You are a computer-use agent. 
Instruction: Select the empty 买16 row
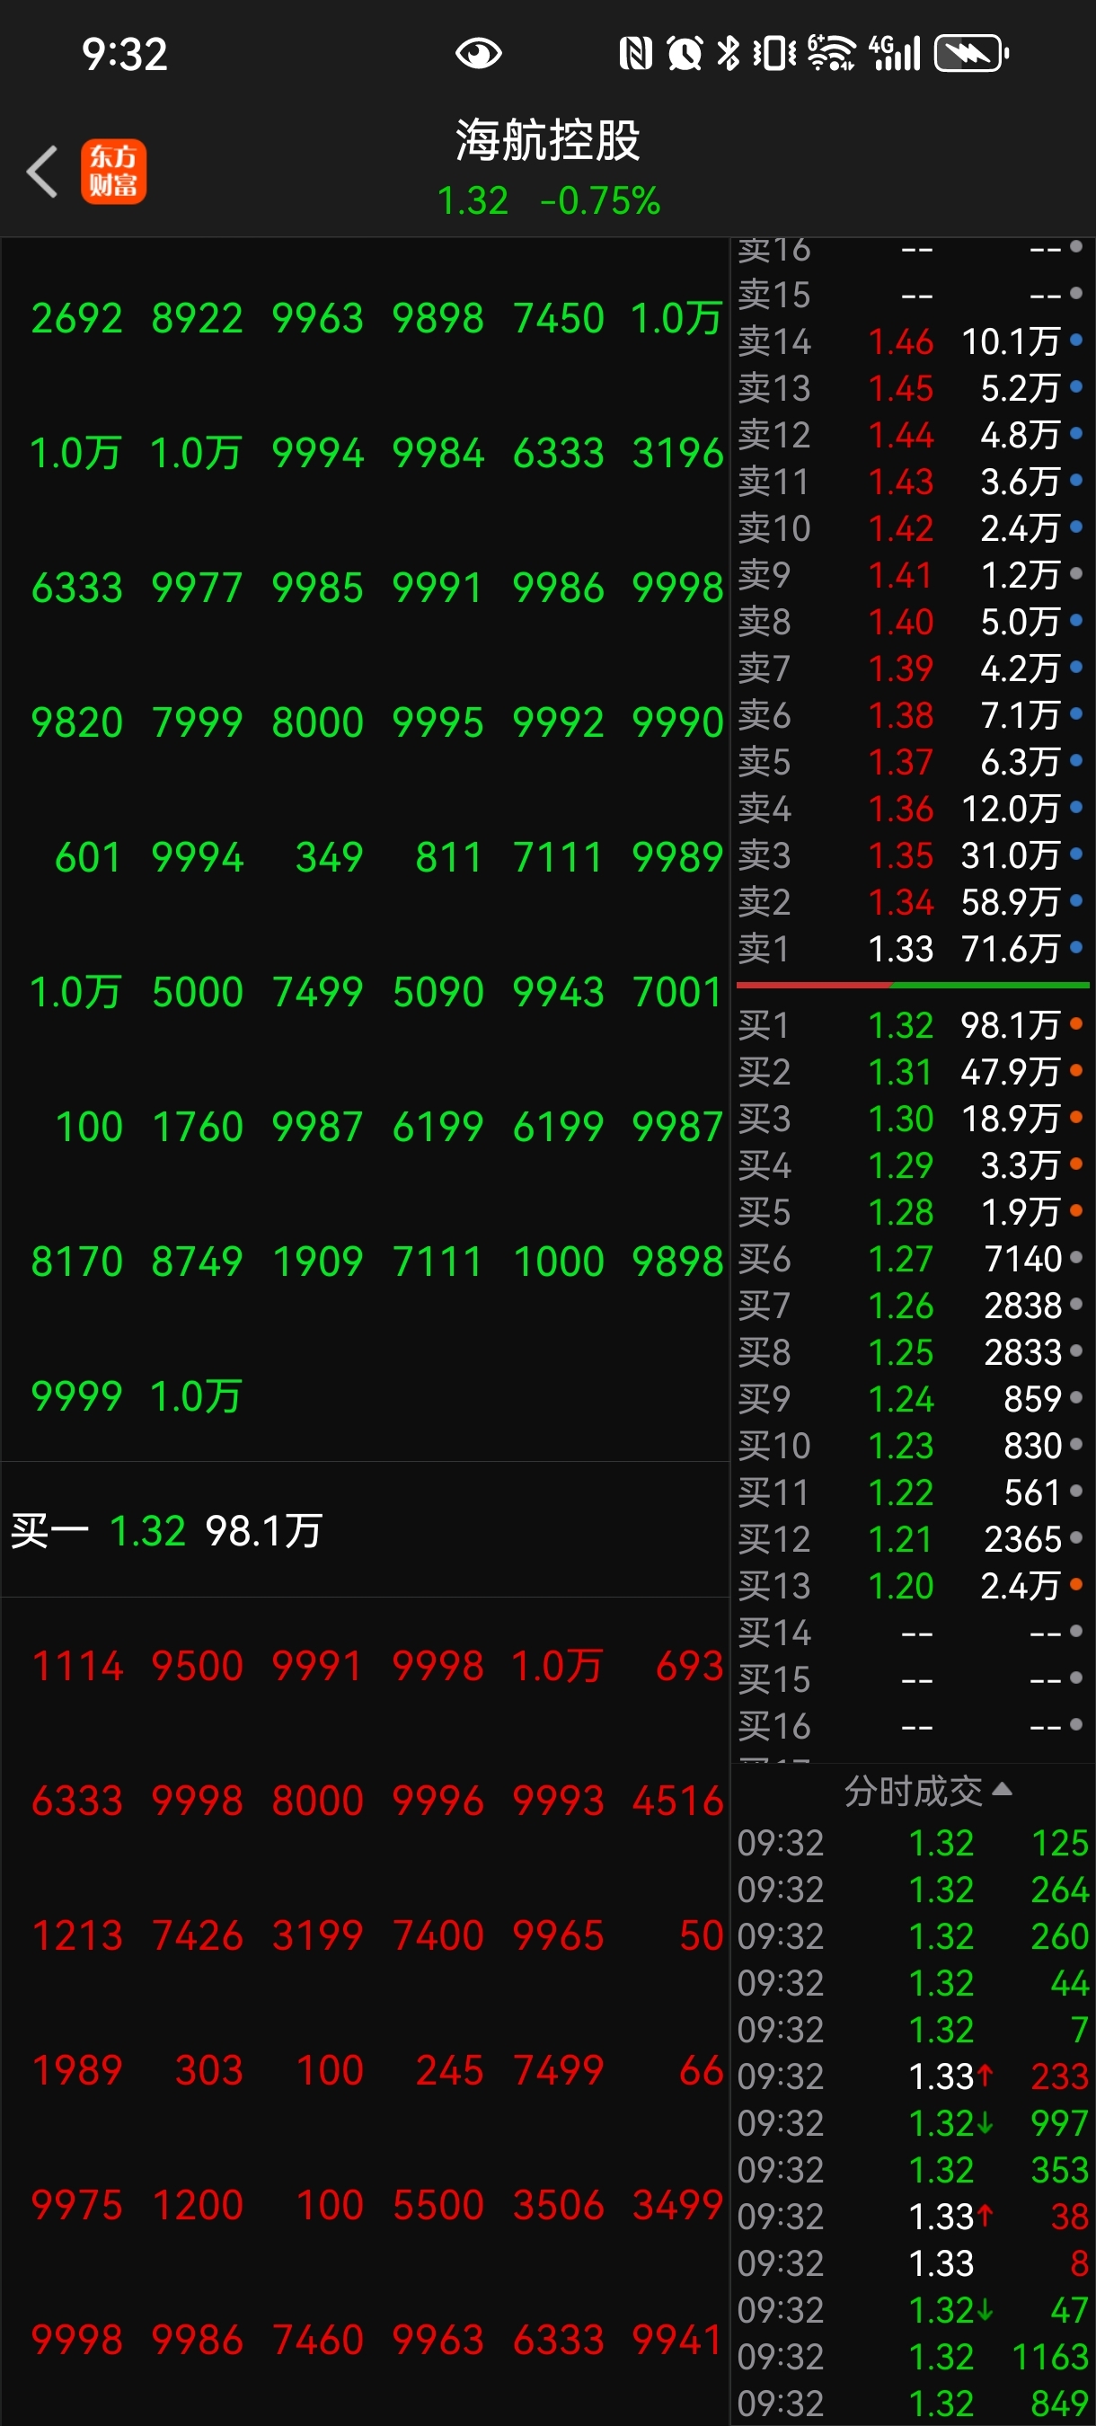913,1726
